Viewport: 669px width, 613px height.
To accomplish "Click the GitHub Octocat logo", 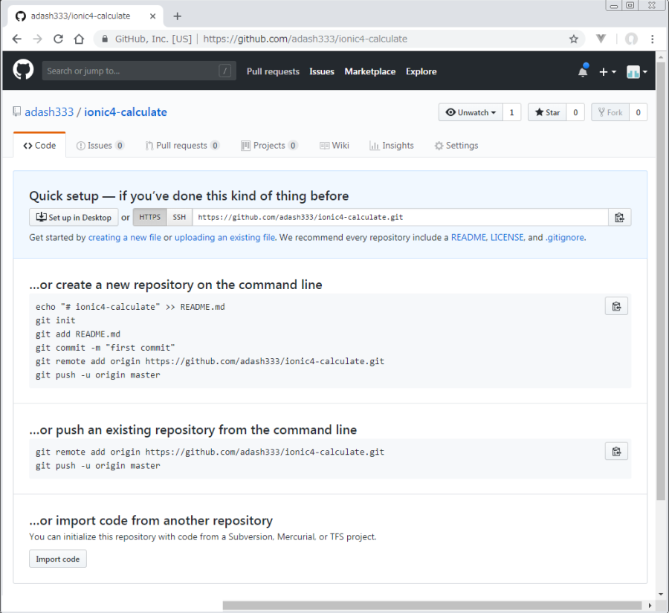I will click(x=23, y=71).
